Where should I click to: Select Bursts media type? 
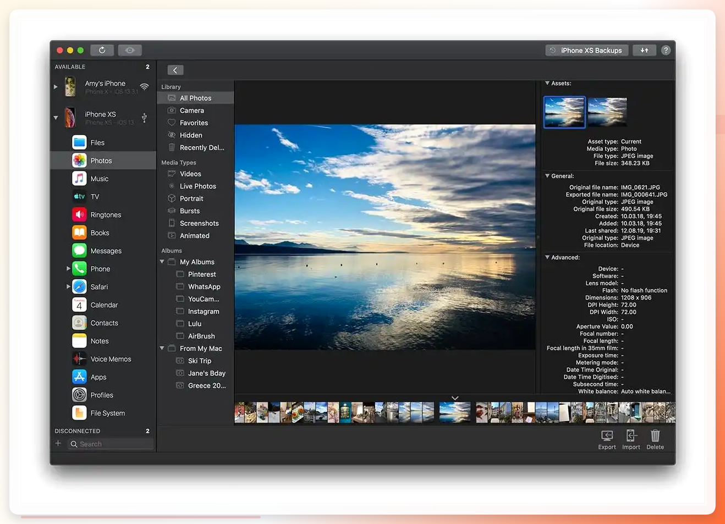[195, 211]
